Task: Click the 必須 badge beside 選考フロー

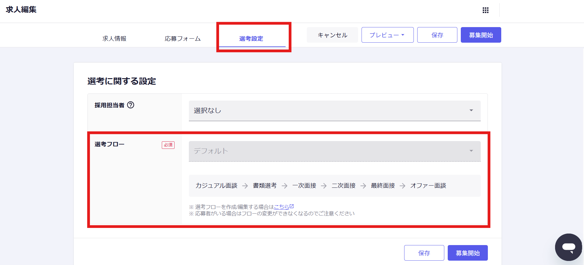Action: click(168, 145)
